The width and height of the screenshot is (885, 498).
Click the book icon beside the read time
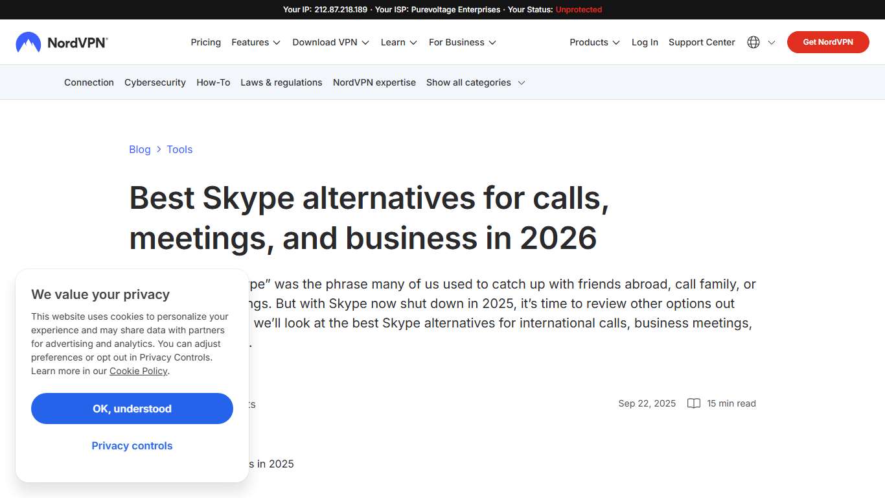pos(693,403)
